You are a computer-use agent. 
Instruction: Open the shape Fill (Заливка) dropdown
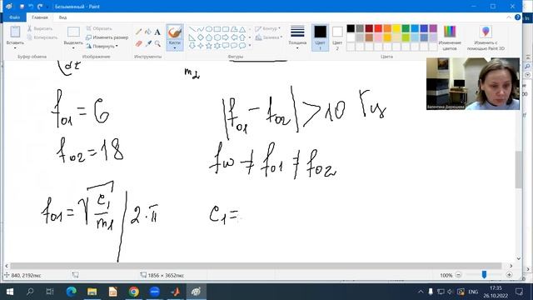tap(269, 37)
